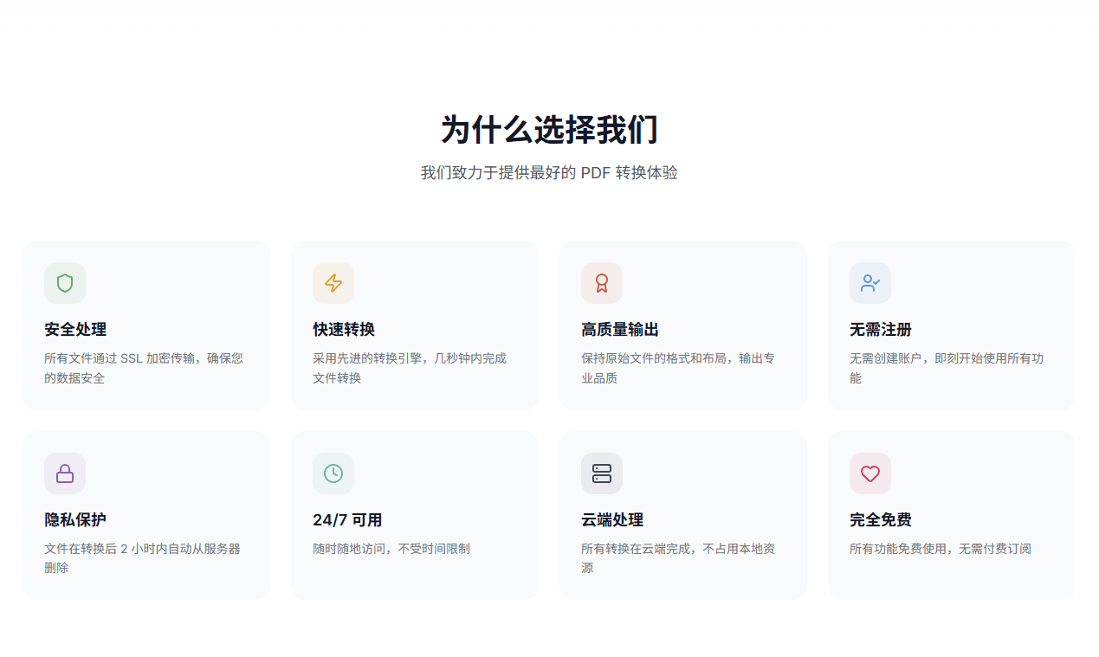Image resolution: width=1099 pixels, height=657 pixels.
Task: Select the padlock icon above 隐私保护
Action: click(64, 473)
